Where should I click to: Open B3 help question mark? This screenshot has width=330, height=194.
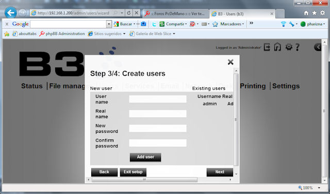point(297,47)
